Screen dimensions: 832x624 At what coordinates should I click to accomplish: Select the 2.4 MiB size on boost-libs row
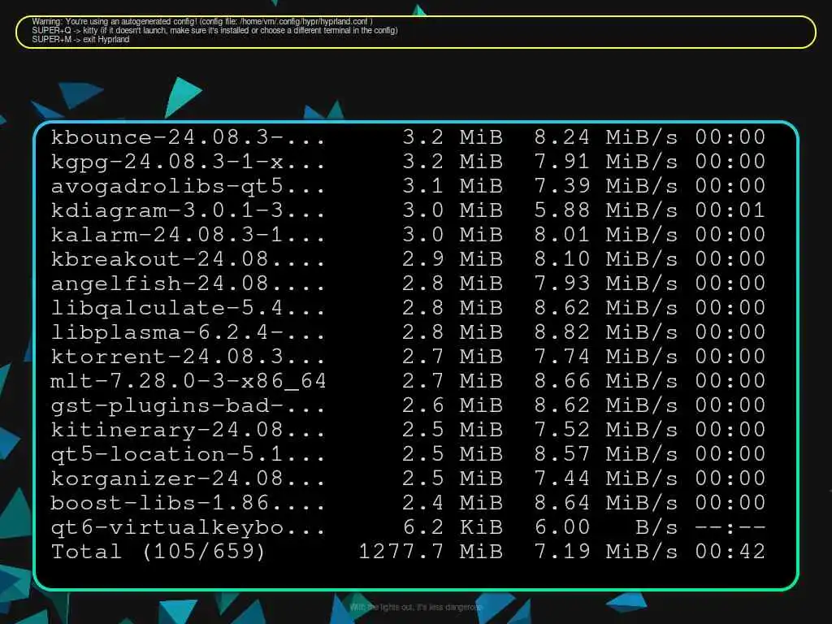(x=453, y=503)
